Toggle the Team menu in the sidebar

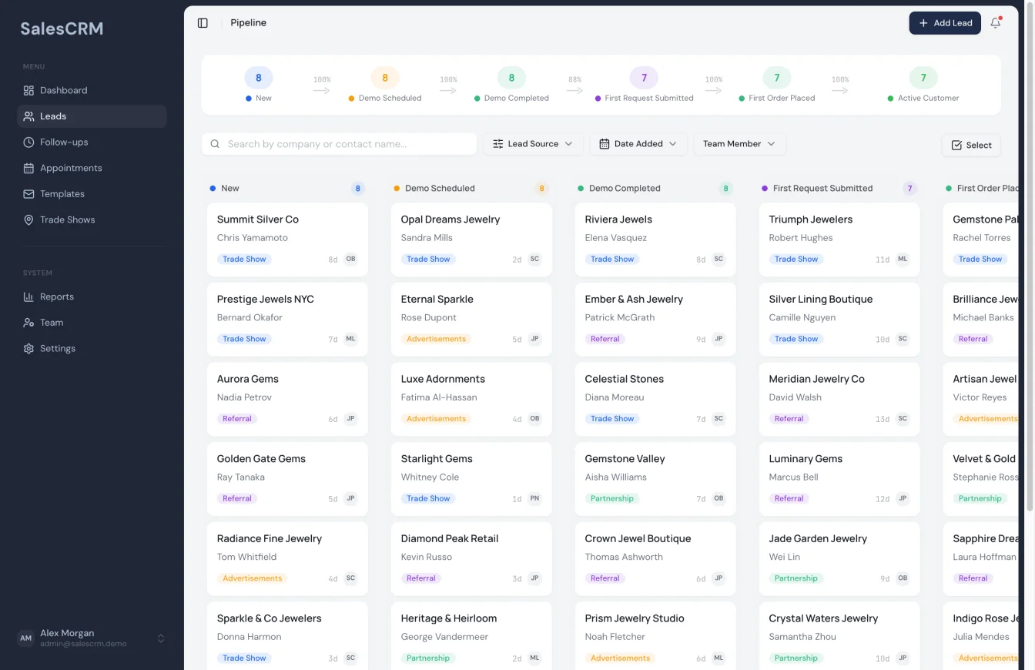point(50,322)
